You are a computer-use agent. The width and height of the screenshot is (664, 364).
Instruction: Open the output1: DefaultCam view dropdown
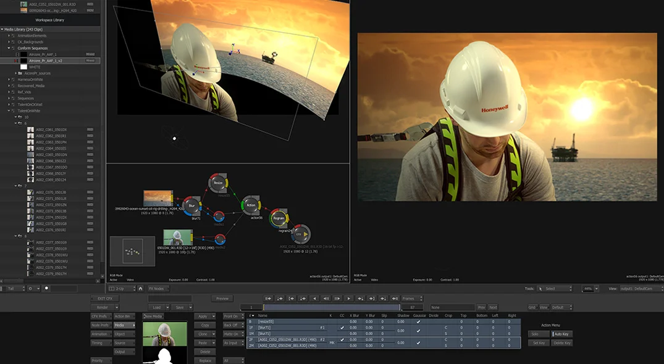click(641, 288)
